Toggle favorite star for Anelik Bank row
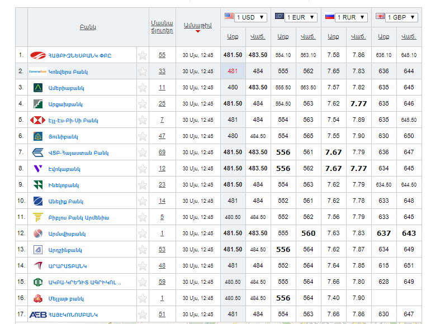 point(143,201)
